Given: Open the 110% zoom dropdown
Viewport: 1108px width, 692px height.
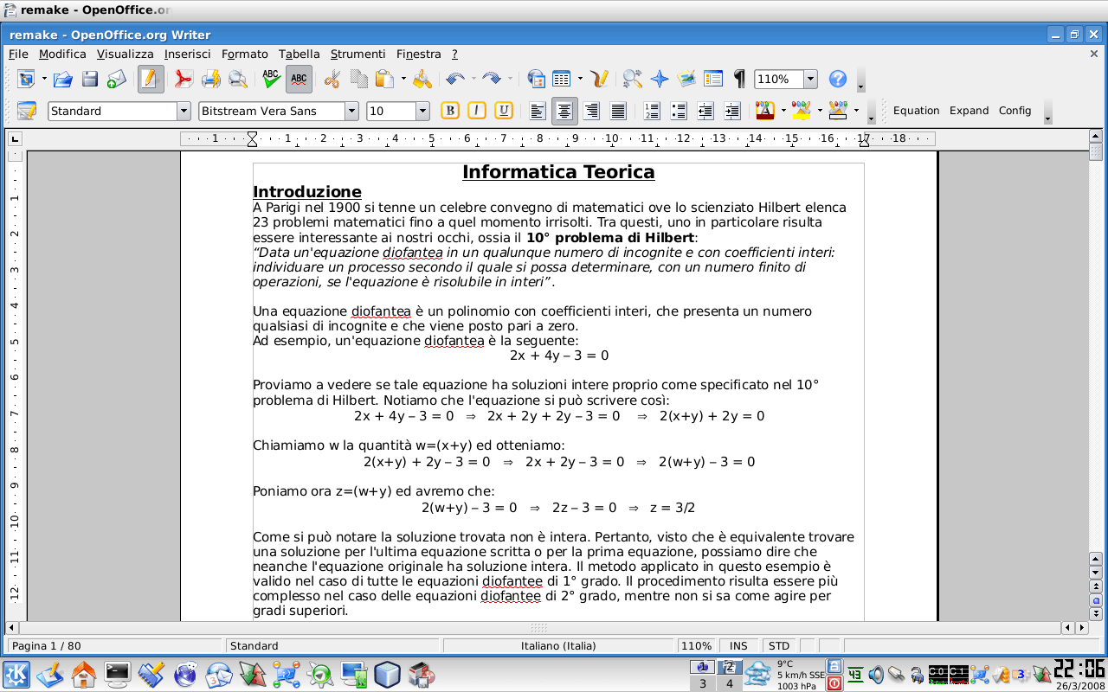Looking at the screenshot, I should (810, 80).
